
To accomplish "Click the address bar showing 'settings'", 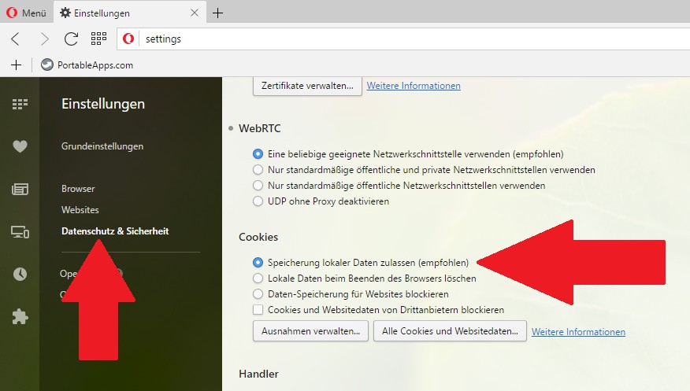I will [394, 39].
